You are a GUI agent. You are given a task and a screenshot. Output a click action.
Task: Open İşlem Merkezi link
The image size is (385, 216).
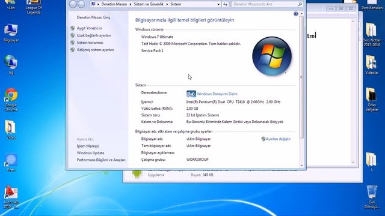(88, 146)
